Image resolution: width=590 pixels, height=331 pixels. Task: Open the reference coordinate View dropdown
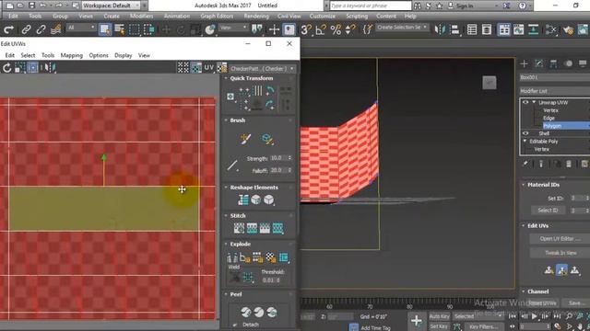pyautogui.click(x=233, y=28)
